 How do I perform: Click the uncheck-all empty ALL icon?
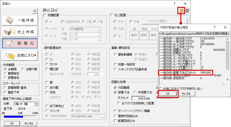coord(54,10)
